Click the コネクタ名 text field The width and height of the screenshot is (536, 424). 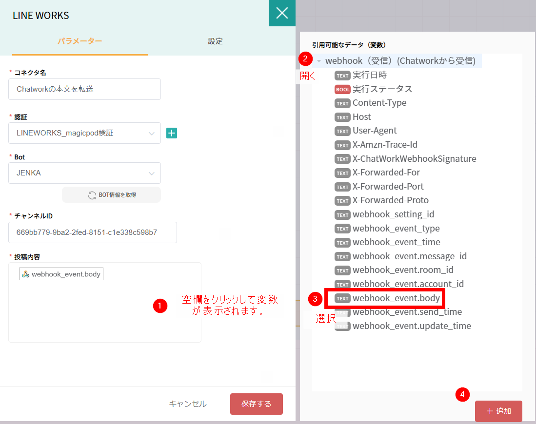(x=84, y=89)
